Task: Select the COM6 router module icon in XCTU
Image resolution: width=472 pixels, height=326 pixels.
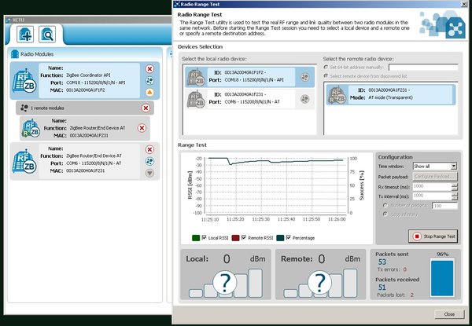Action: 24,161
